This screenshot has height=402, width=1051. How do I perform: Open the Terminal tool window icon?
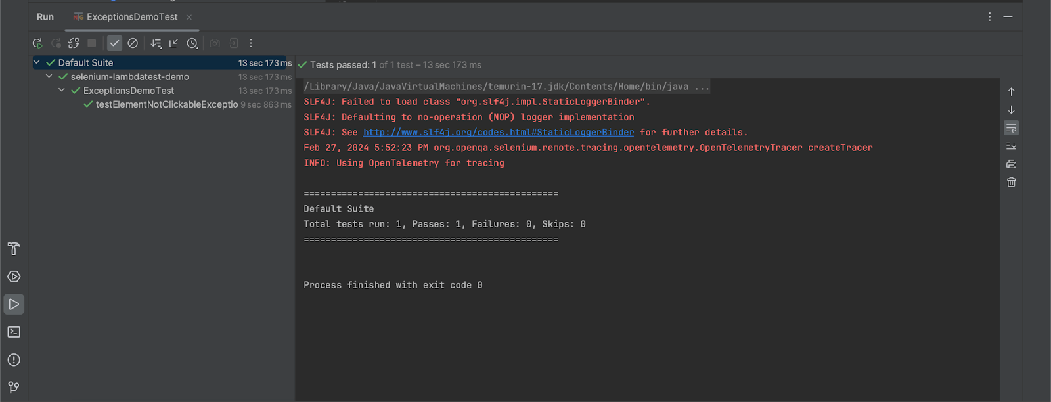click(14, 332)
